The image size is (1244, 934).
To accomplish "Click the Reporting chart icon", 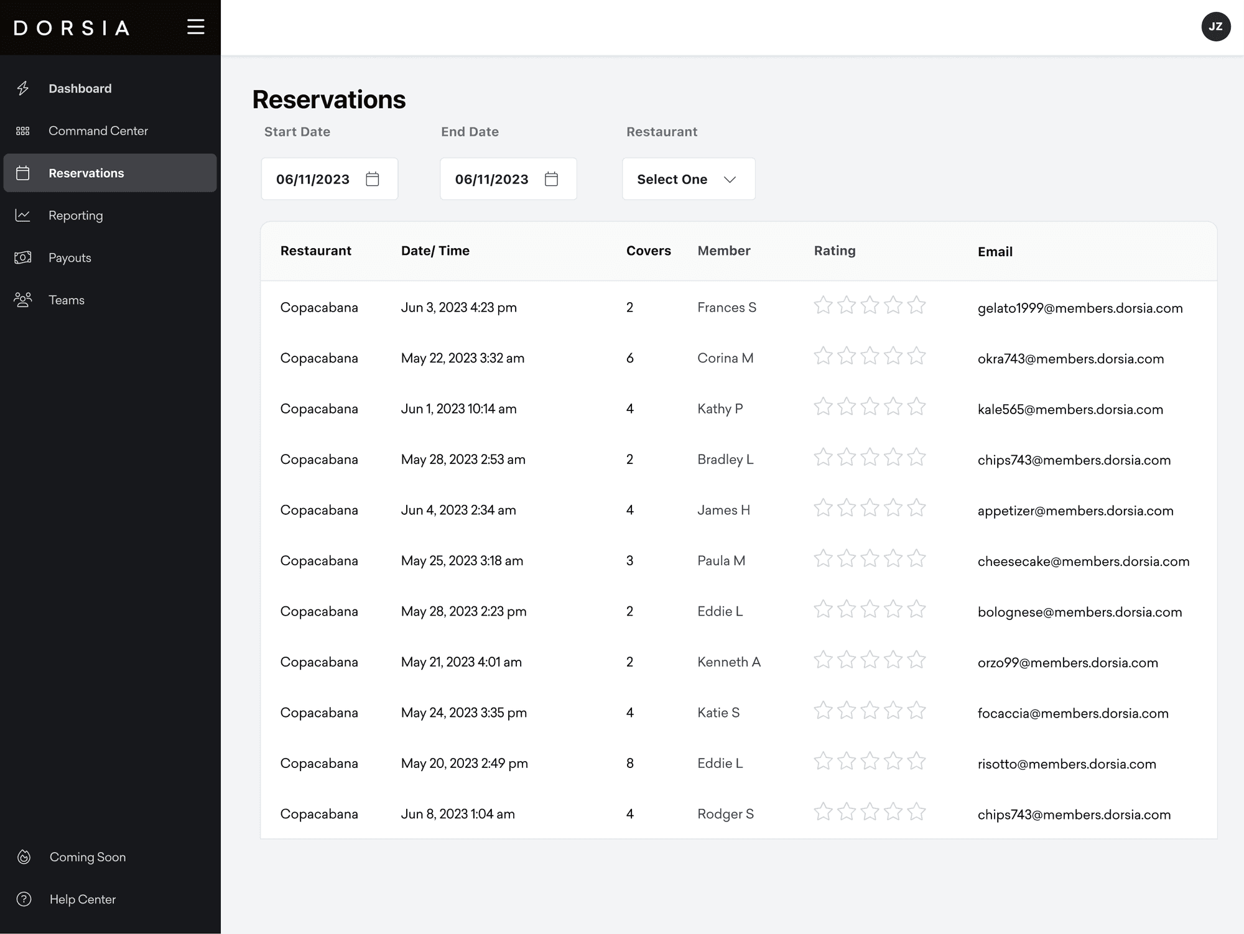I will (x=23, y=215).
